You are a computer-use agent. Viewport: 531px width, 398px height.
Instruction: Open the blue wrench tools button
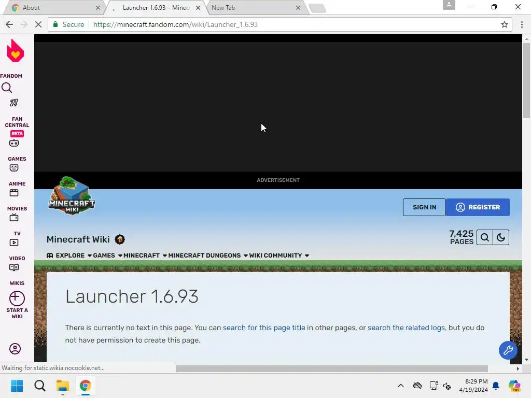pyautogui.click(x=508, y=350)
